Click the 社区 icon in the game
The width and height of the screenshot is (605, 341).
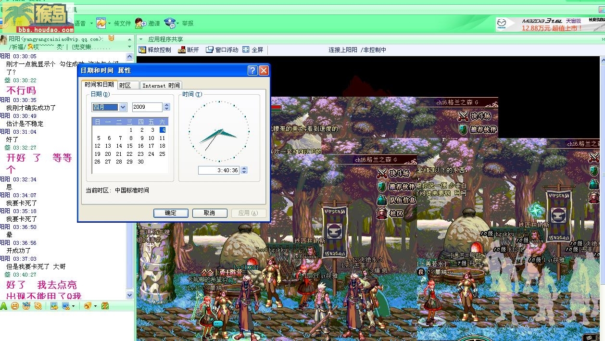coord(381,213)
